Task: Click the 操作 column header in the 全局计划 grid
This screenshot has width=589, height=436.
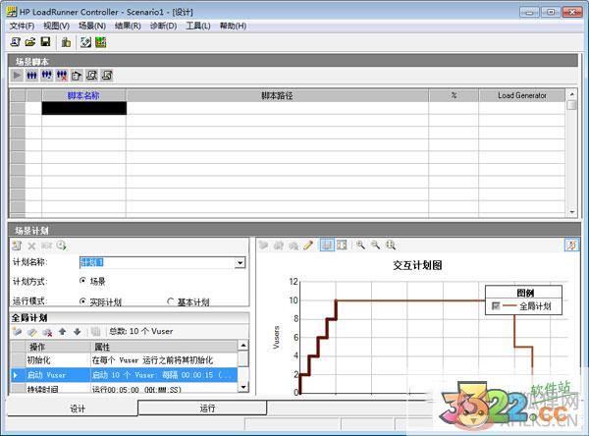Action: point(58,347)
